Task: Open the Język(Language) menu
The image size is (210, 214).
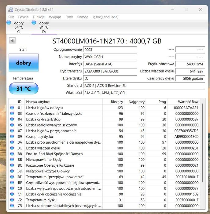Action: (x=105, y=17)
